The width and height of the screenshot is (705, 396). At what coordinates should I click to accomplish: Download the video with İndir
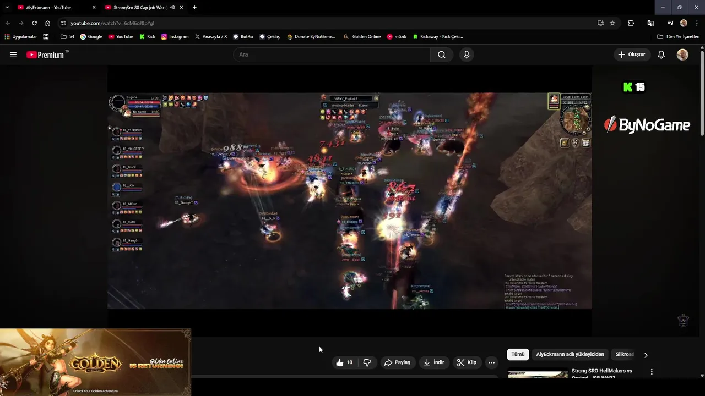(x=433, y=362)
